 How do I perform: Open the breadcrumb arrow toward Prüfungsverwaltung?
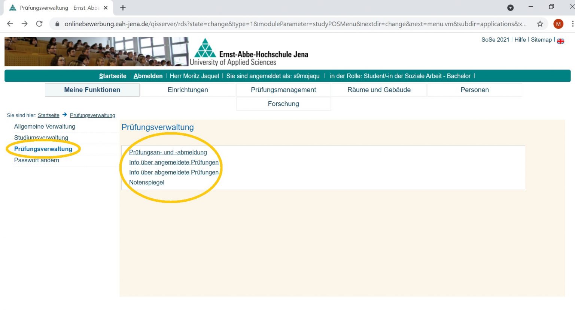point(64,115)
